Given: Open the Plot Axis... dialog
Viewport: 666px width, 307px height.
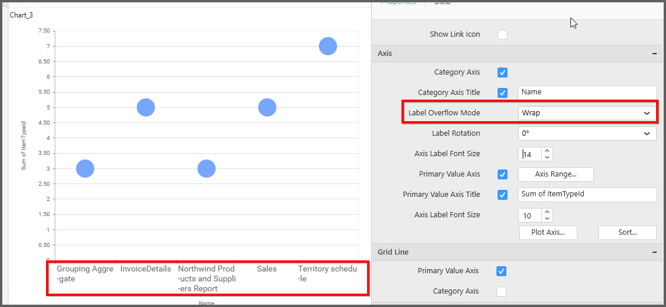Looking at the screenshot, I should click(x=548, y=232).
